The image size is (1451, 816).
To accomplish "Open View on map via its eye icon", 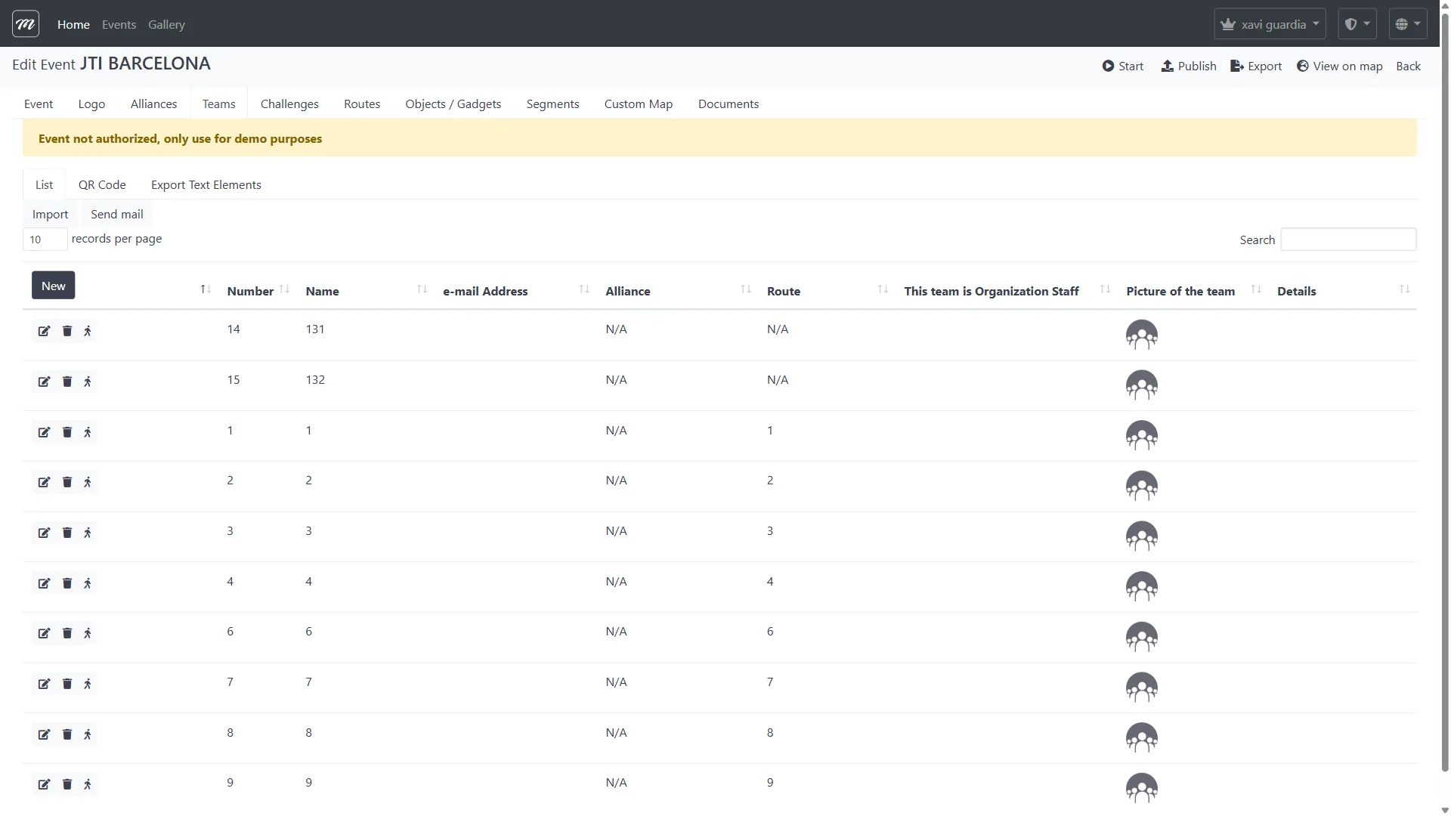I will click(x=1305, y=66).
